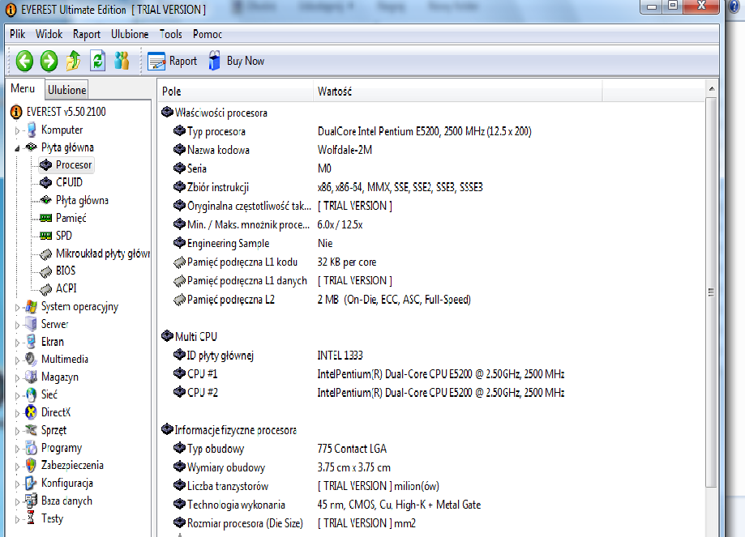Click the Ekran monitor icon

coord(31,342)
